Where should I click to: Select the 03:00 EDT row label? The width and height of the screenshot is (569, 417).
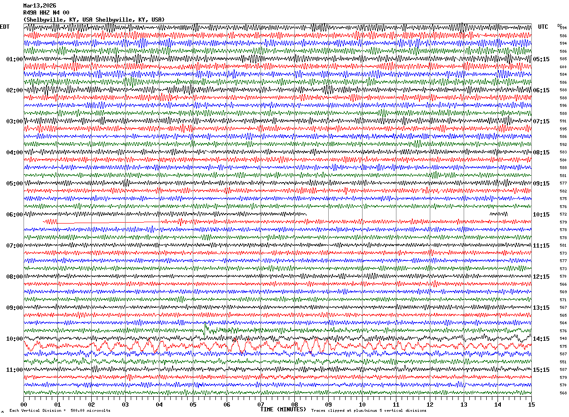pyautogui.click(x=15, y=121)
